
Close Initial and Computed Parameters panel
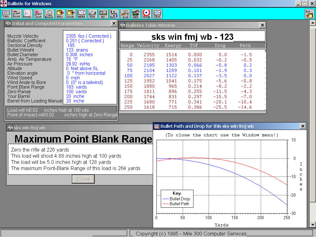[x=114, y=23]
